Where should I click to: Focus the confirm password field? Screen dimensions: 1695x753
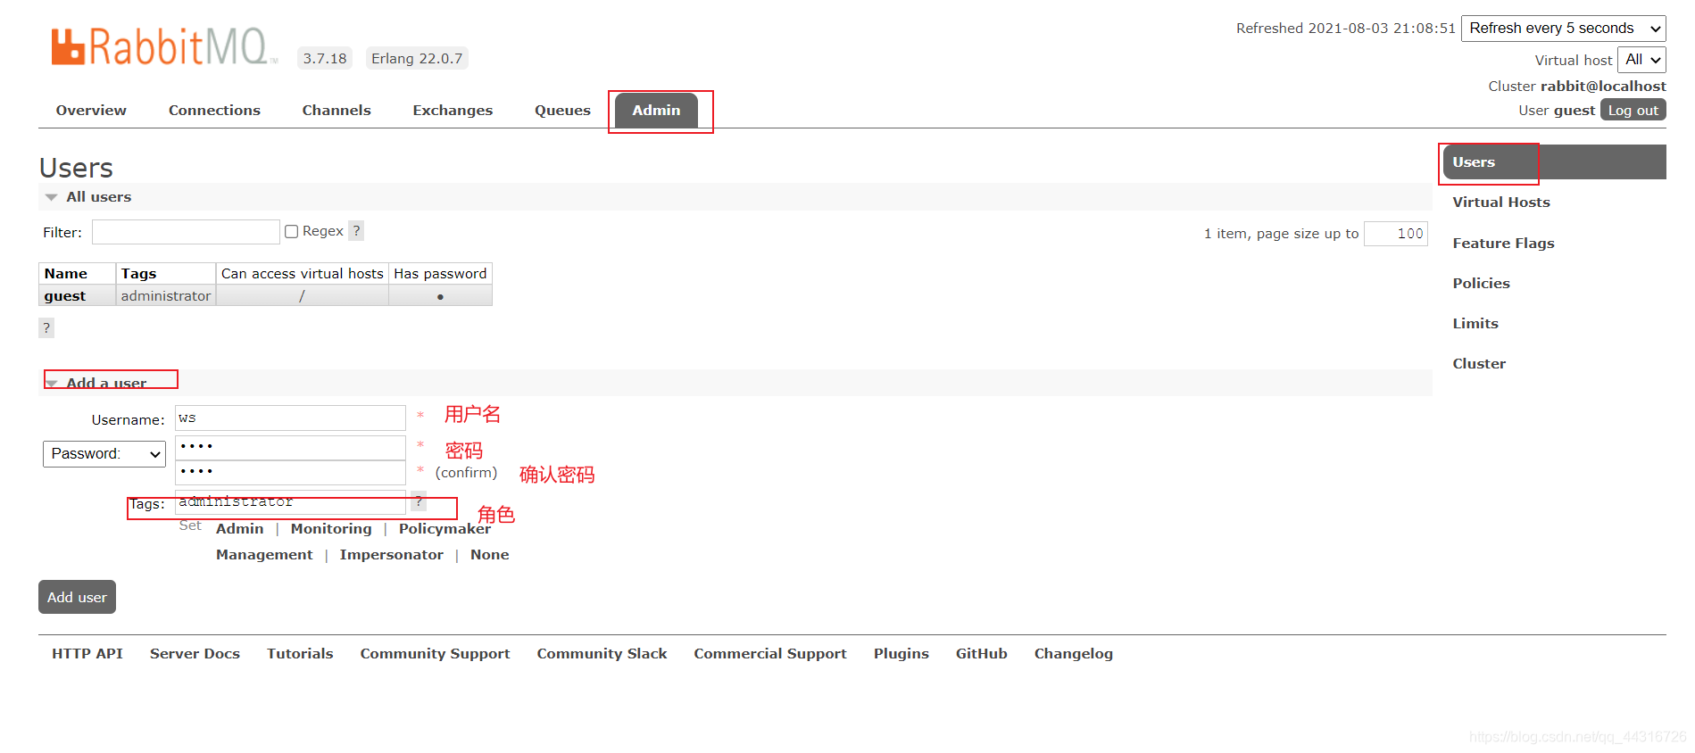point(290,472)
